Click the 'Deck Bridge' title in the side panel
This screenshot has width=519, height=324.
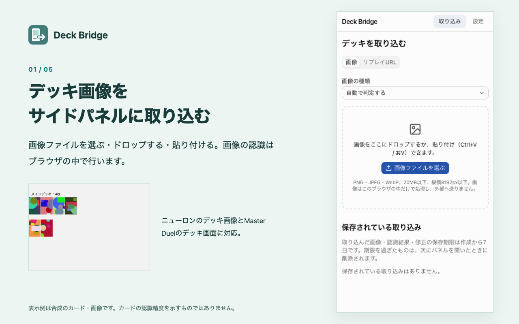point(360,21)
